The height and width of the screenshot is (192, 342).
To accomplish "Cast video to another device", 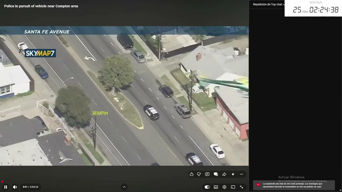I will pos(233,187).
